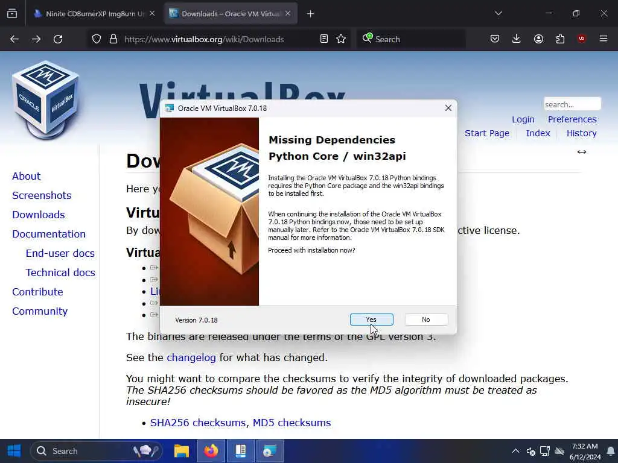
Task: Reload the VirtualBox downloads page
Action: pyautogui.click(x=58, y=39)
